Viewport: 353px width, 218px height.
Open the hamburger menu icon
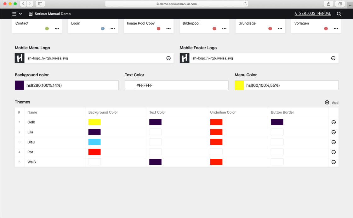14,14
